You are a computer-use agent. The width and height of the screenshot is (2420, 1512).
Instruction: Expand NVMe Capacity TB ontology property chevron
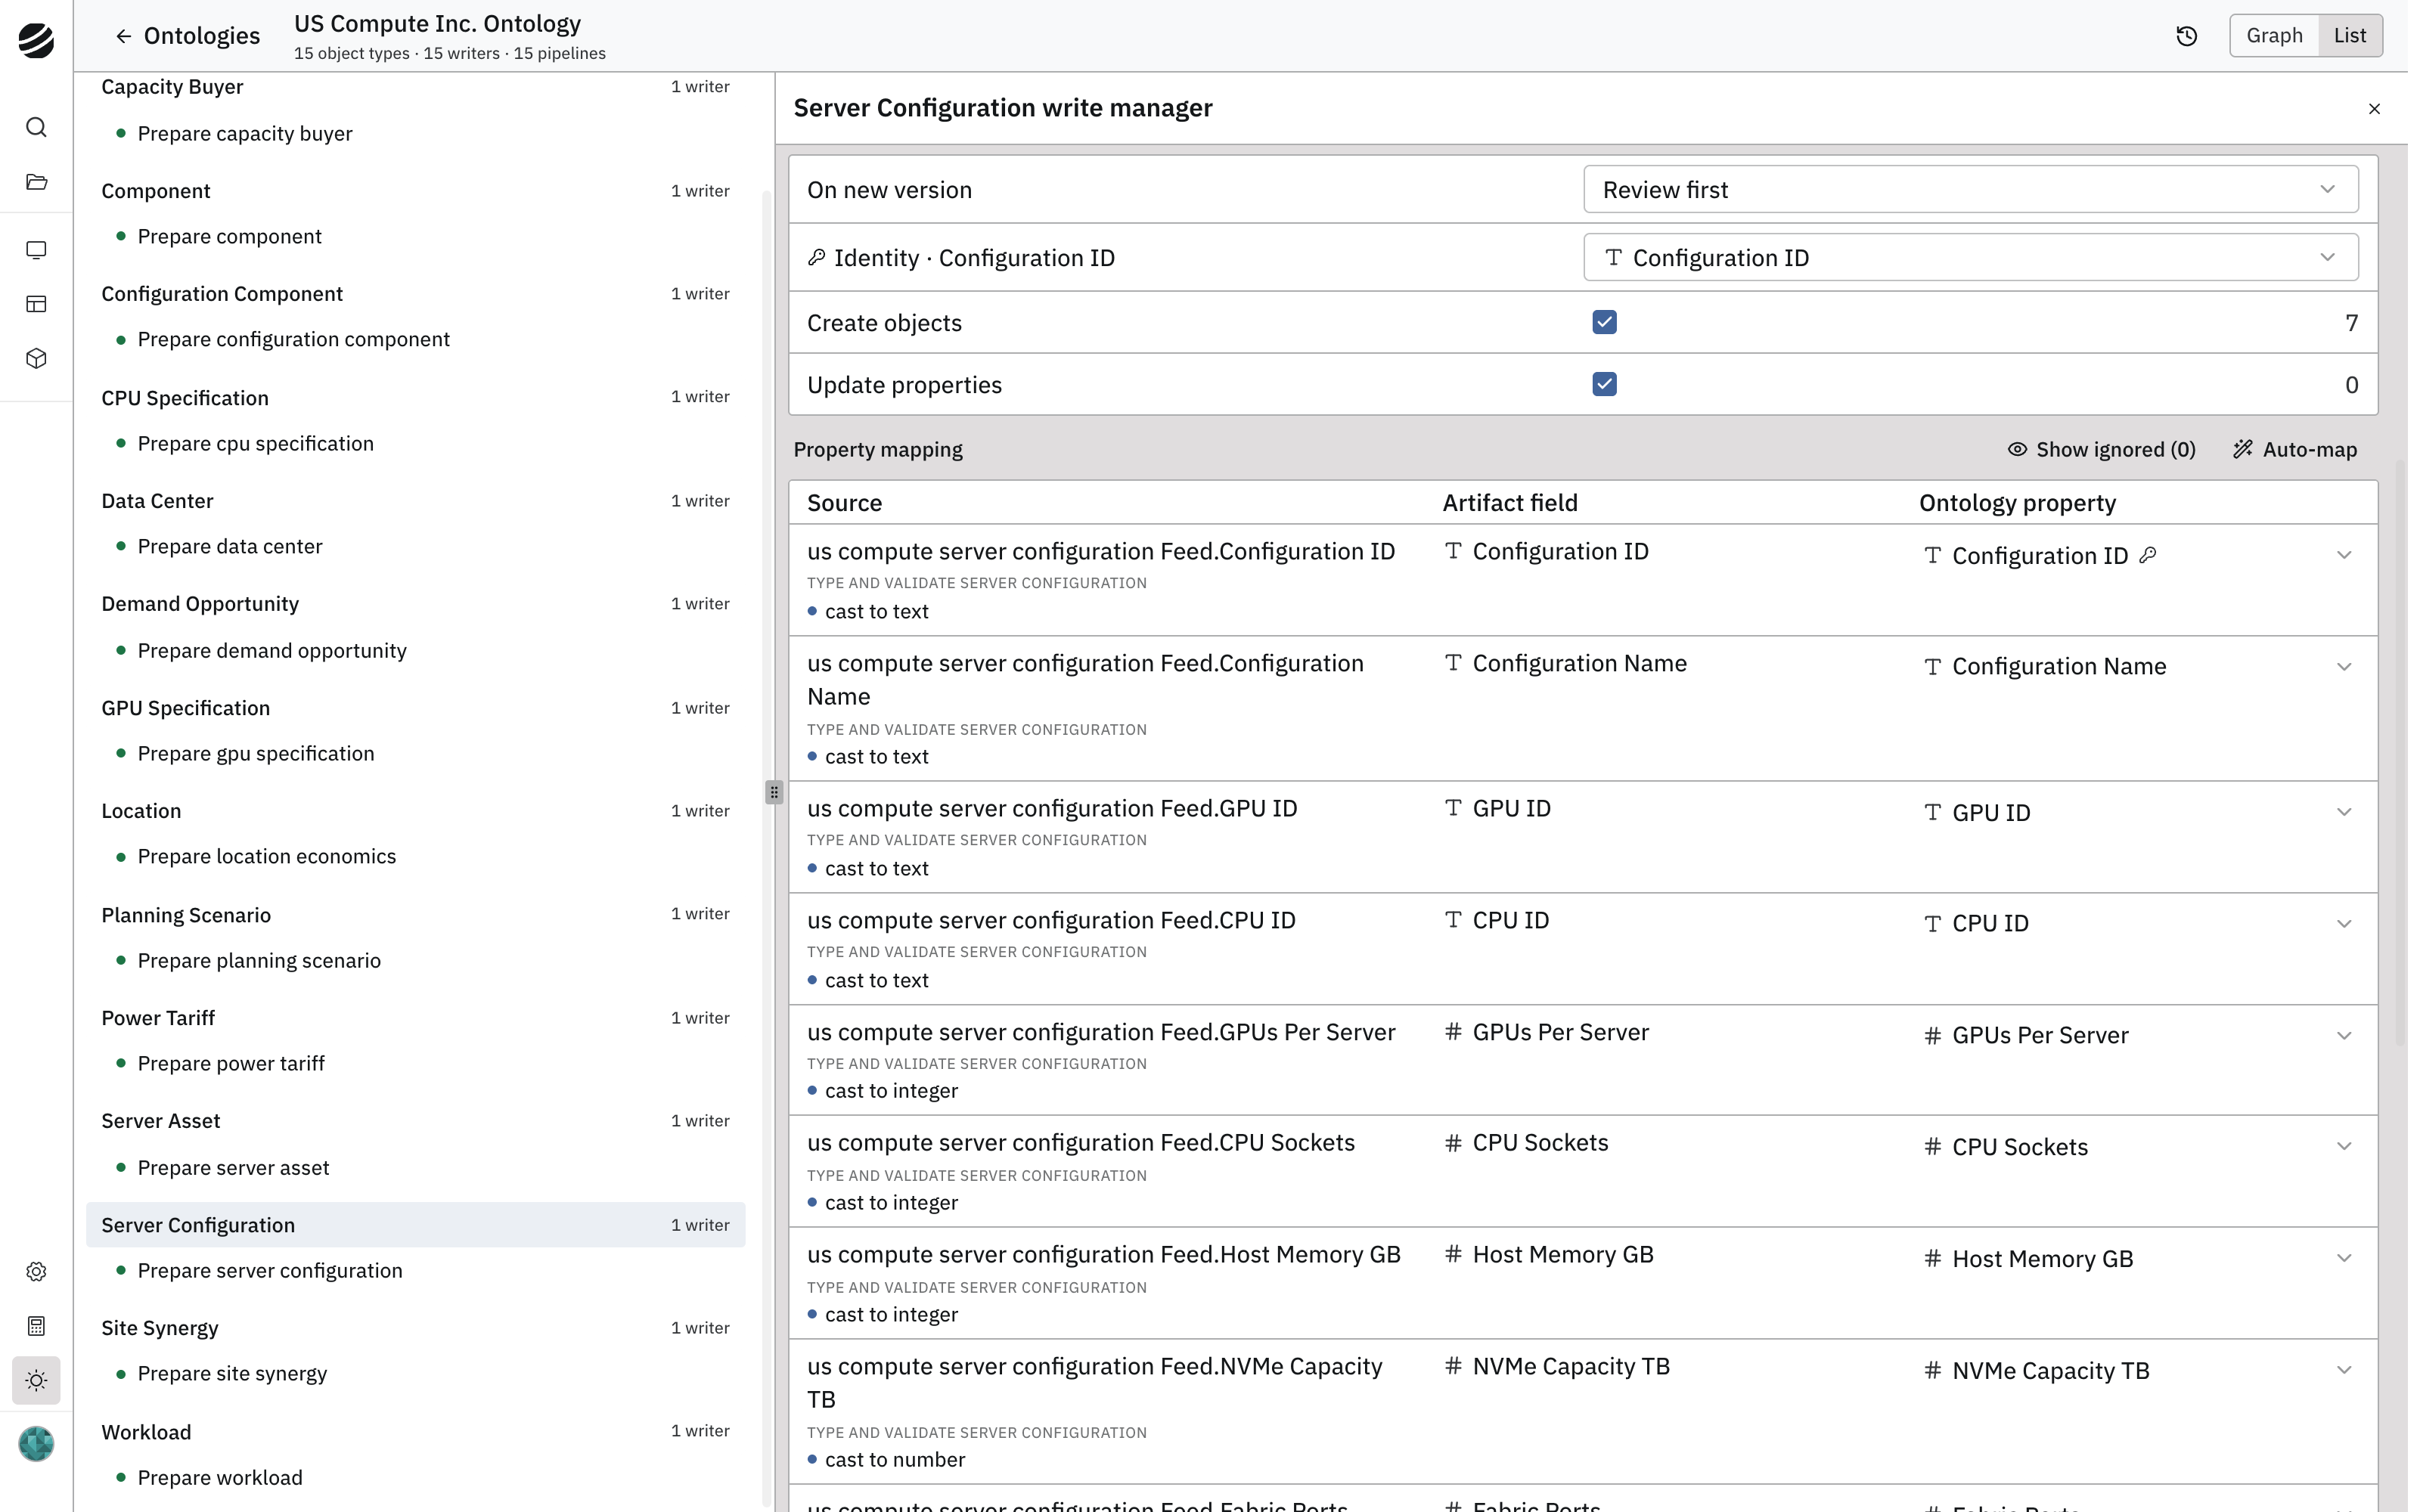click(x=2343, y=1370)
